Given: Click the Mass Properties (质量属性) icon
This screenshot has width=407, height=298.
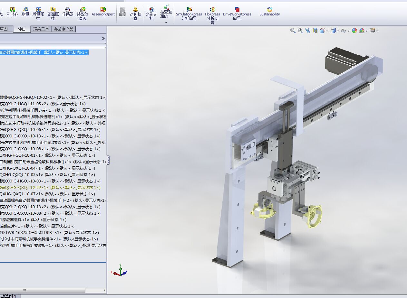Looking at the screenshot, I should [x=38, y=12].
